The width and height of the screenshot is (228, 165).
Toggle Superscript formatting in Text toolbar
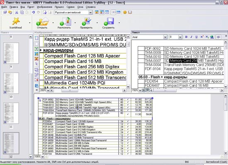[x=202, y=37]
